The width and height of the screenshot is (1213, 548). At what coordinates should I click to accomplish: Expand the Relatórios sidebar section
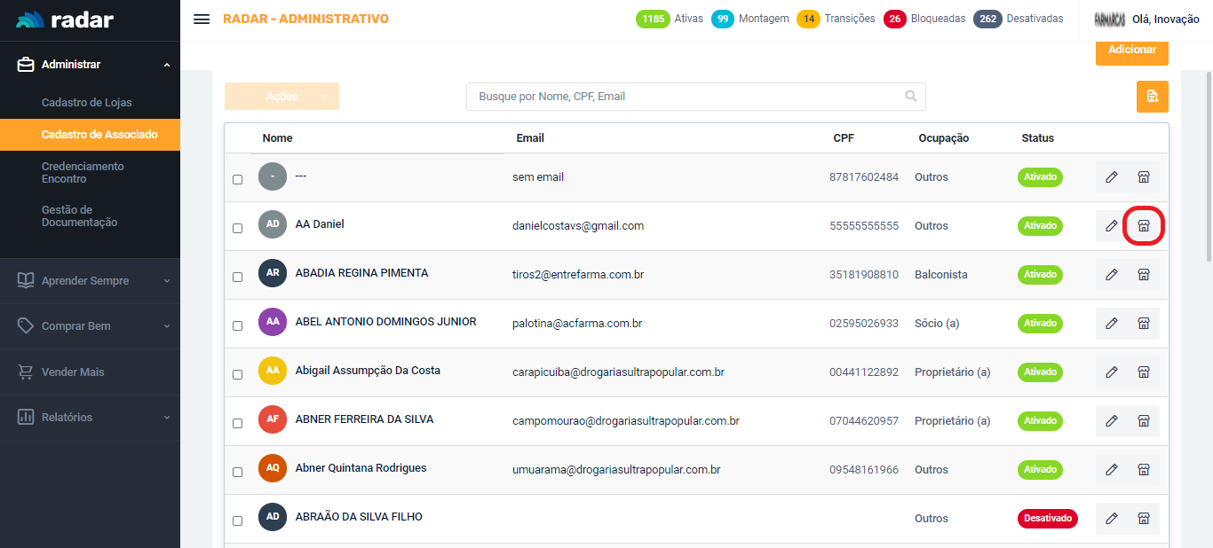(x=90, y=418)
